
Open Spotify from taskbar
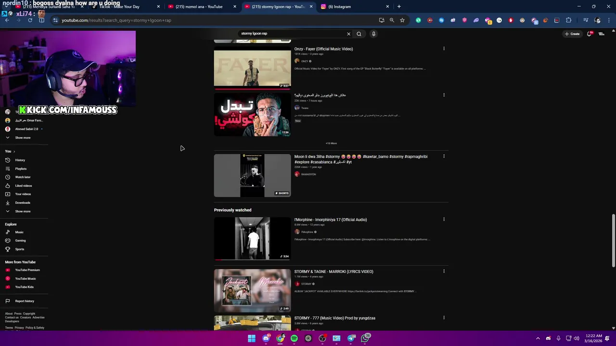pyautogui.click(x=294, y=338)
